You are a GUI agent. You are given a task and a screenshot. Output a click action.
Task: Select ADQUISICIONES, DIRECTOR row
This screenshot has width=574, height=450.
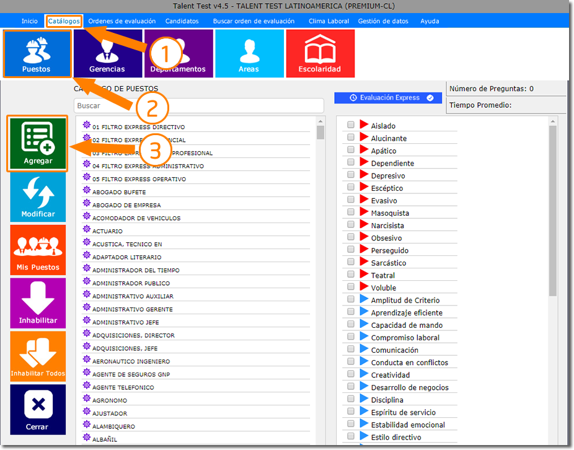click(196, 333)
